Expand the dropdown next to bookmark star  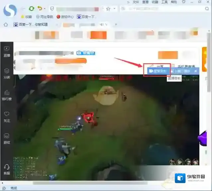pos(115,9)
